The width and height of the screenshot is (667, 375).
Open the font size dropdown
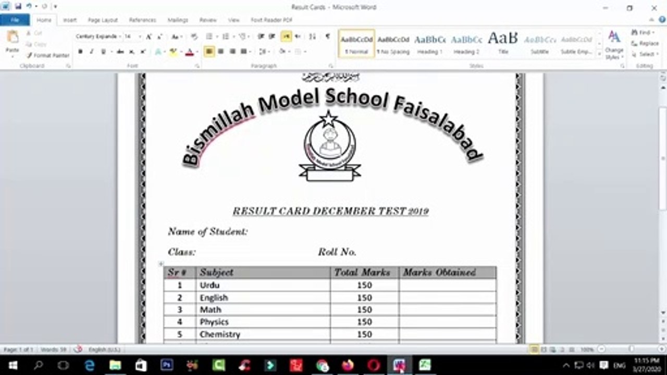click(x=140, y=36)
